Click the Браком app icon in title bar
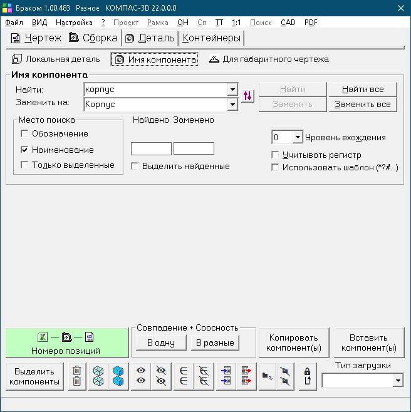This screenshot has height=412, width=411. click(7, 8)
